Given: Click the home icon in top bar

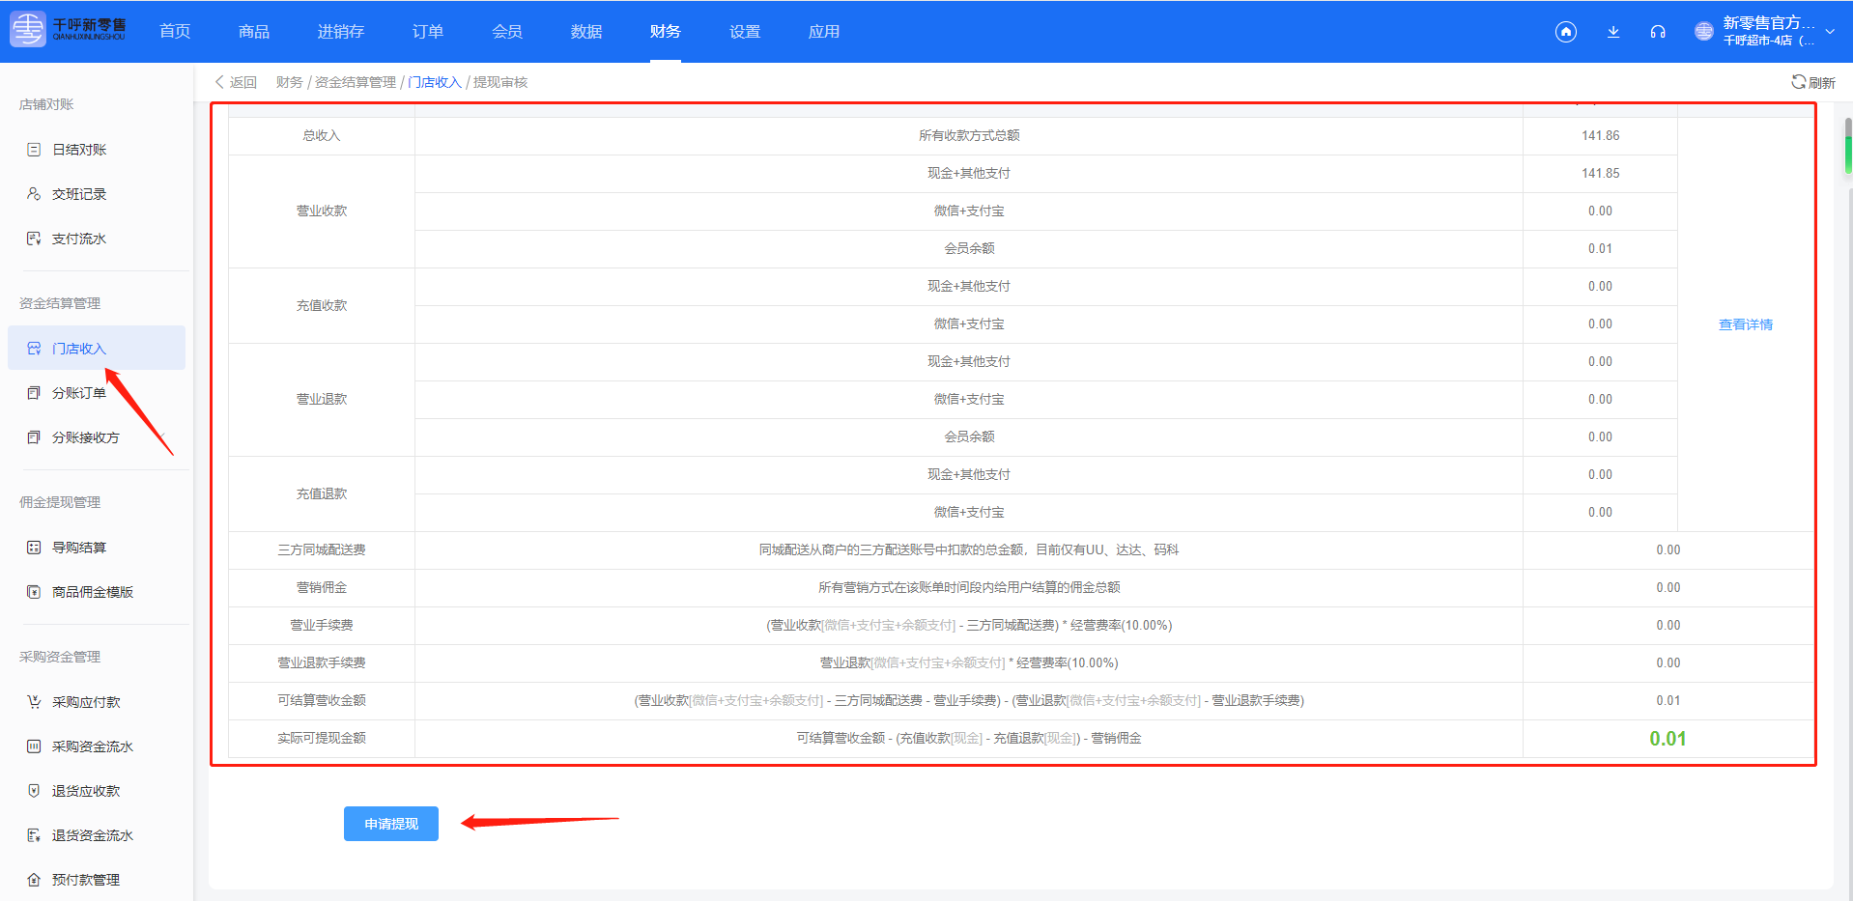Looking at the screenshot, I should point(1565,32).
